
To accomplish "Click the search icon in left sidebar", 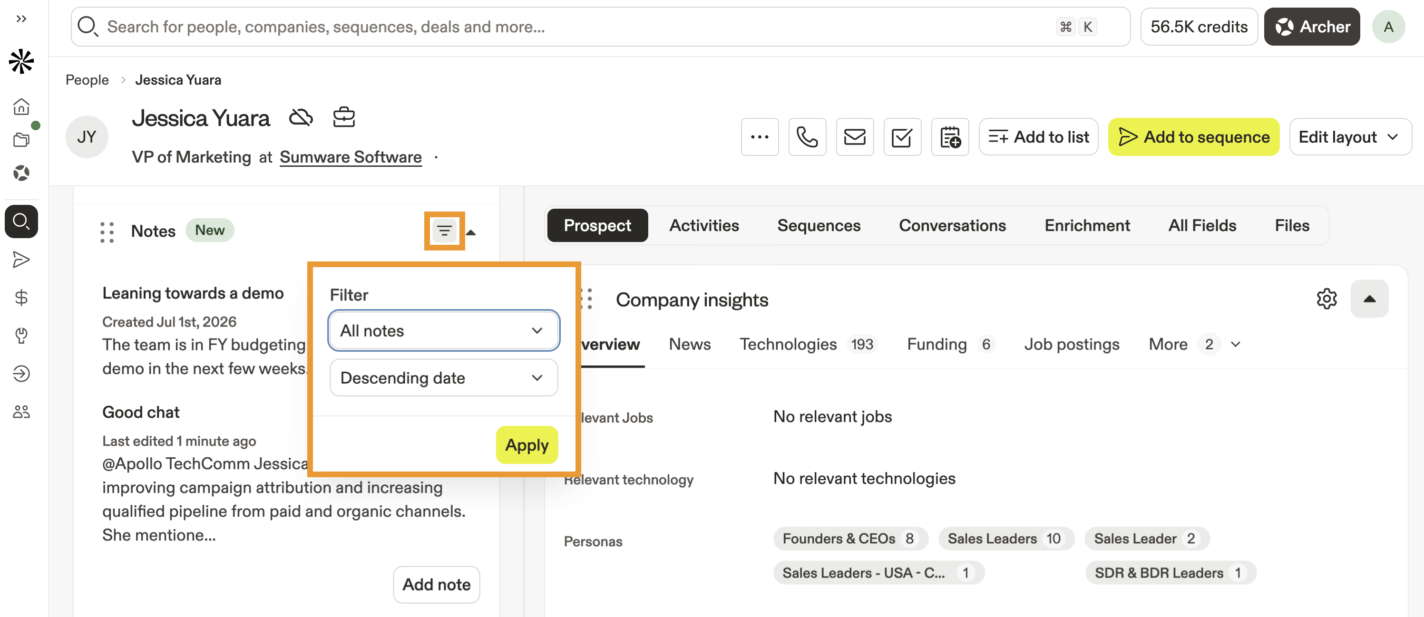I will click(21, 222).
